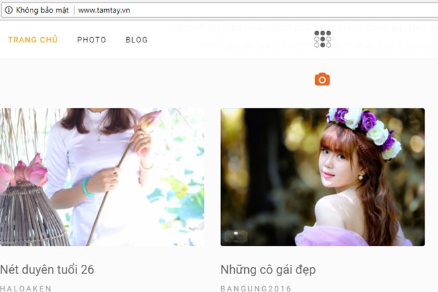Viewport: 438px width, 292px height.
Task: Click the teal bracelet in the left photo
Action: pos(88,188)
